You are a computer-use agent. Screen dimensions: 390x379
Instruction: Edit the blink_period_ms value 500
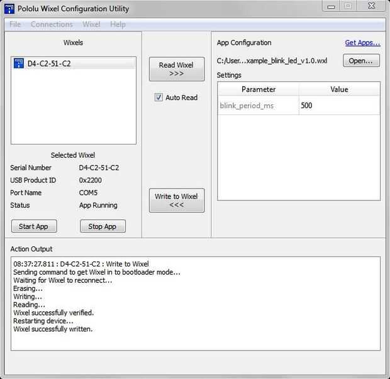(339, 106)
